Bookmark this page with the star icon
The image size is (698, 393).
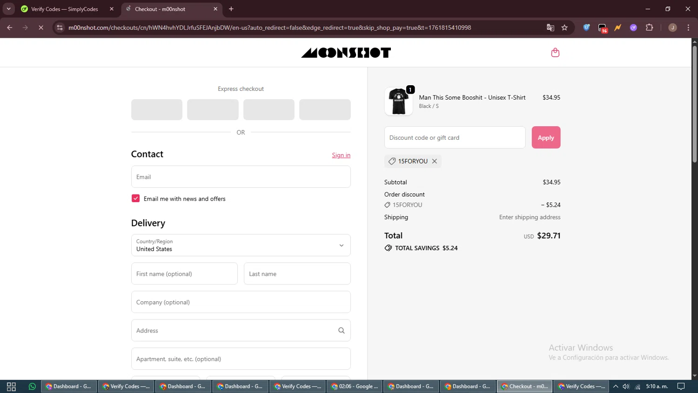tap(564, 27)
